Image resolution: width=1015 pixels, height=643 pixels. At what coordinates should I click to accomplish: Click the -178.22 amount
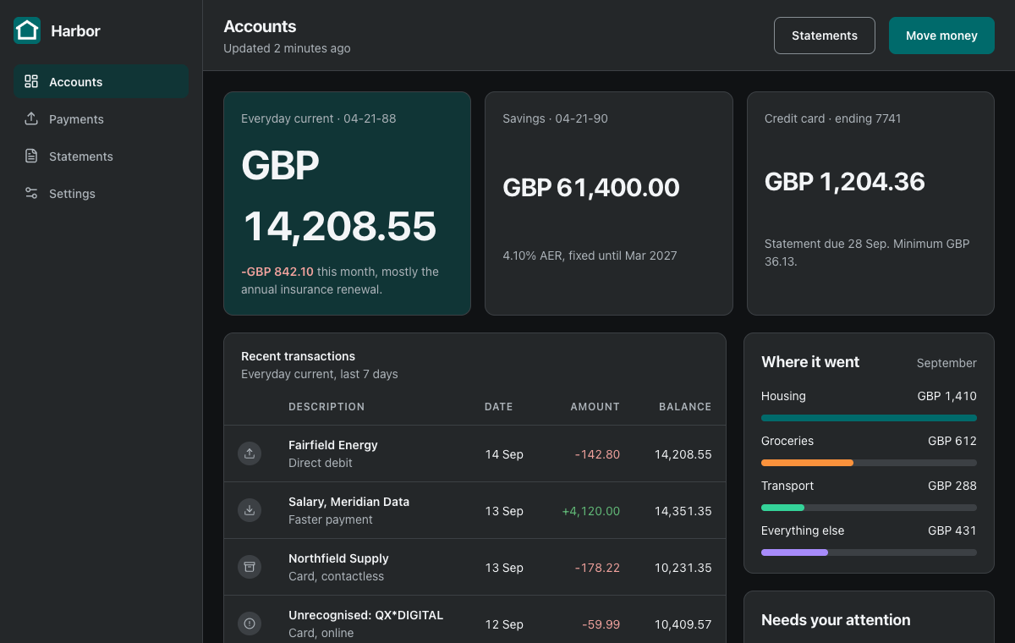point(597,568)
